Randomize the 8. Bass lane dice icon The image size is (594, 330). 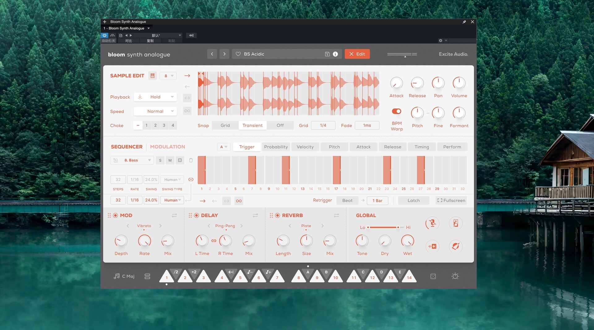(180, 160)
